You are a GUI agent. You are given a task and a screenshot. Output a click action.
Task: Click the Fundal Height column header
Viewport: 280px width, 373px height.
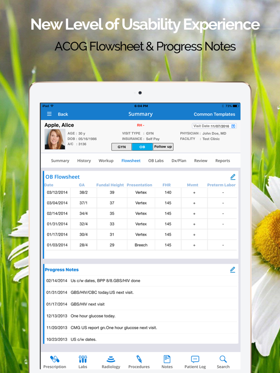pyautogui.click(x=110, y=185)
